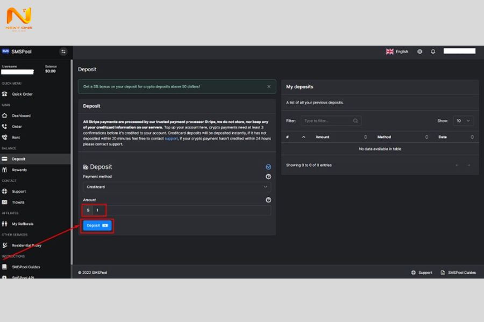Open Quick Order from sidebar
484x322 pixels.
coord(22,94)
